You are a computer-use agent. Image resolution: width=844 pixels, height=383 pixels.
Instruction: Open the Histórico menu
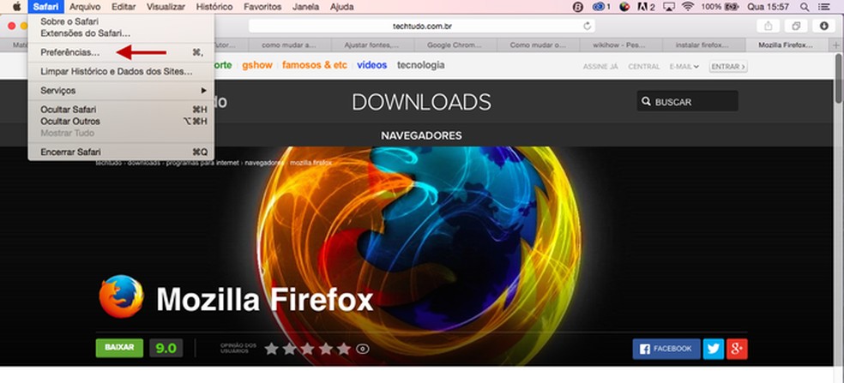coord(214,7)
